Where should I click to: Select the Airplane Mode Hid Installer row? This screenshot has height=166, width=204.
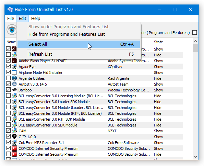94,73
